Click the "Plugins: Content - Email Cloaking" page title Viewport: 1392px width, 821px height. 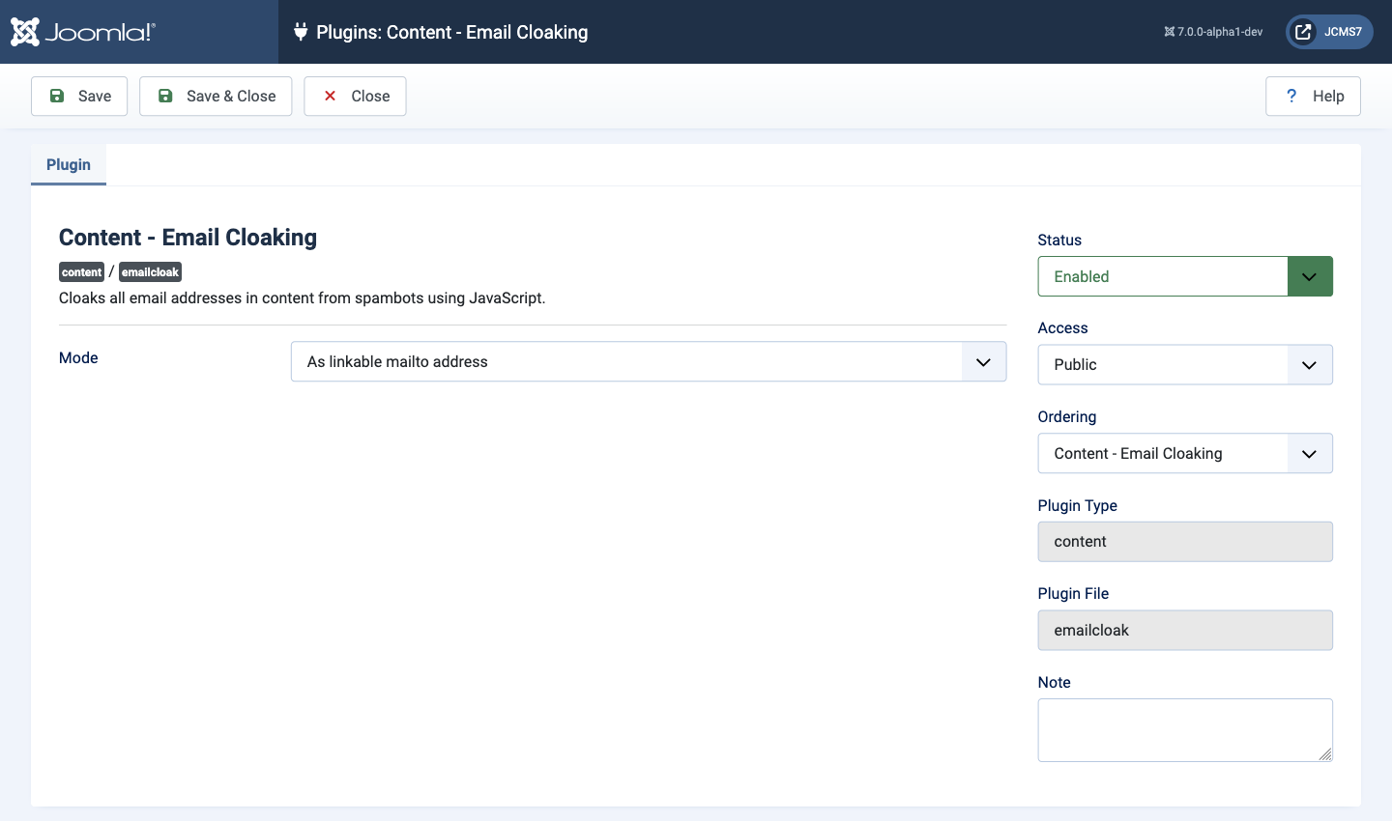click(452, 32)
